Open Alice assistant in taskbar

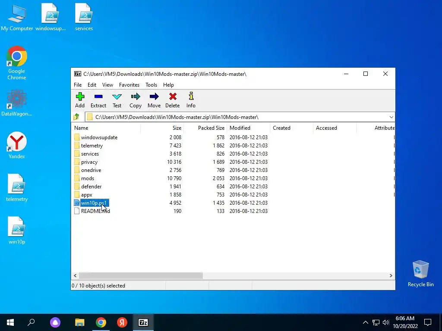coord(55,322)
